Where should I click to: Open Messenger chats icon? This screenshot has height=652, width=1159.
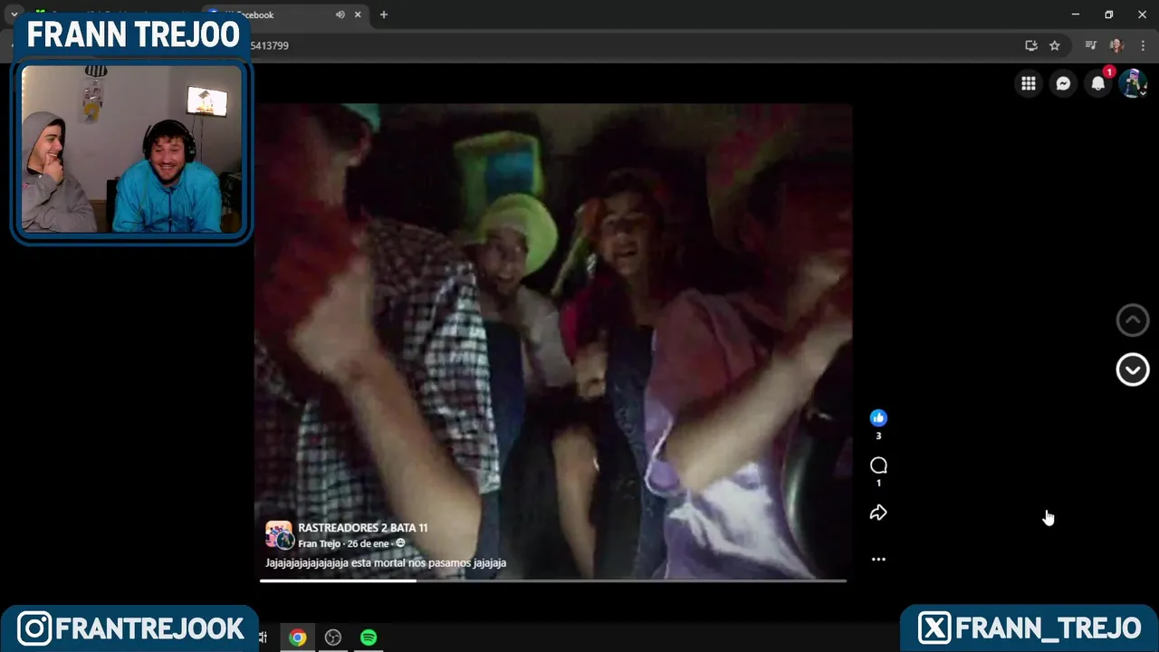pyautogui.click(x=1063, y=83)
